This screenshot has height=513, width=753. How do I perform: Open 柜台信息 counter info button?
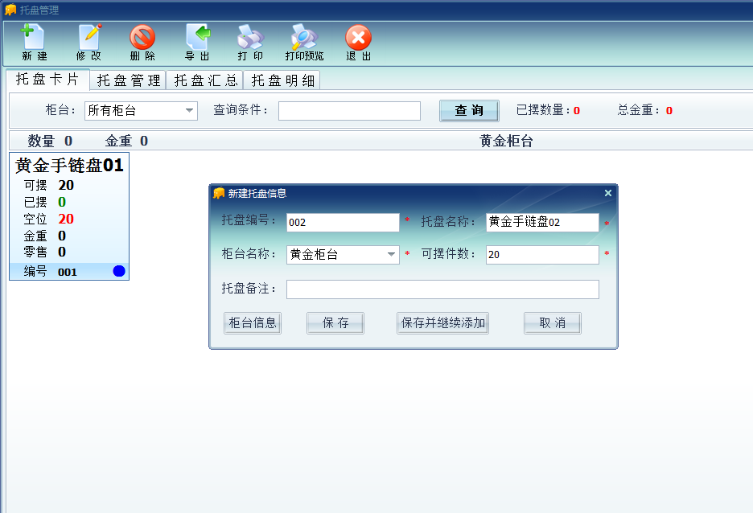(253, 323)
